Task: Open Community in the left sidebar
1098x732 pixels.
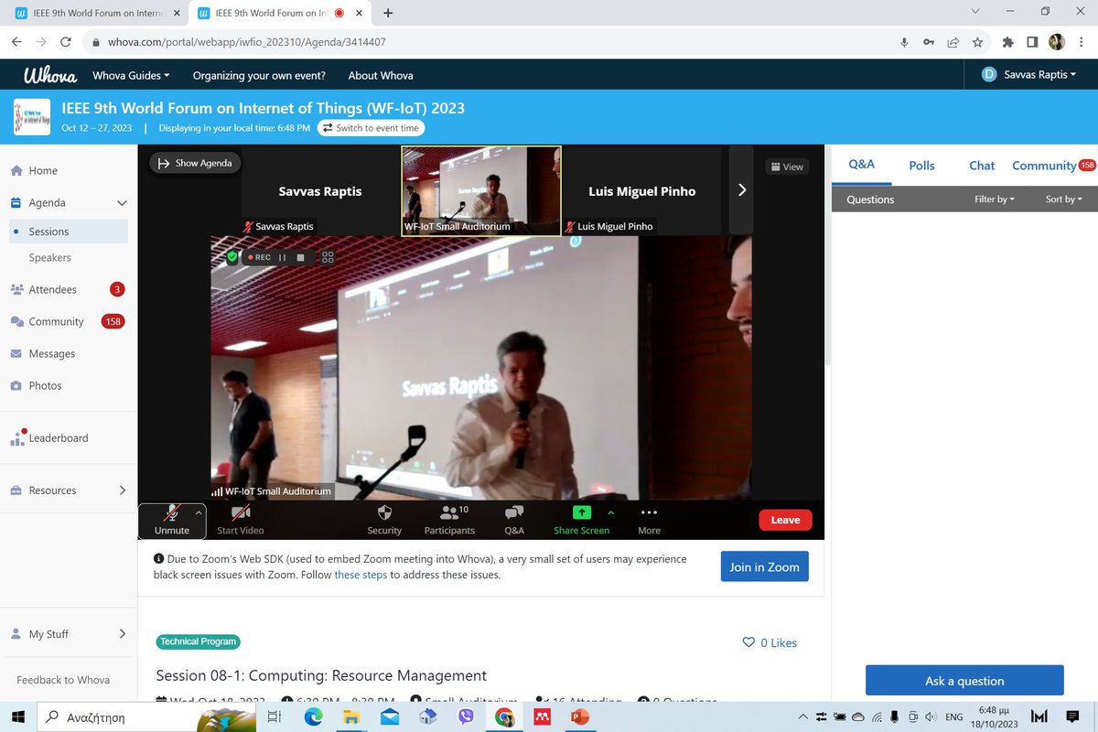Action: coord(56,321)
